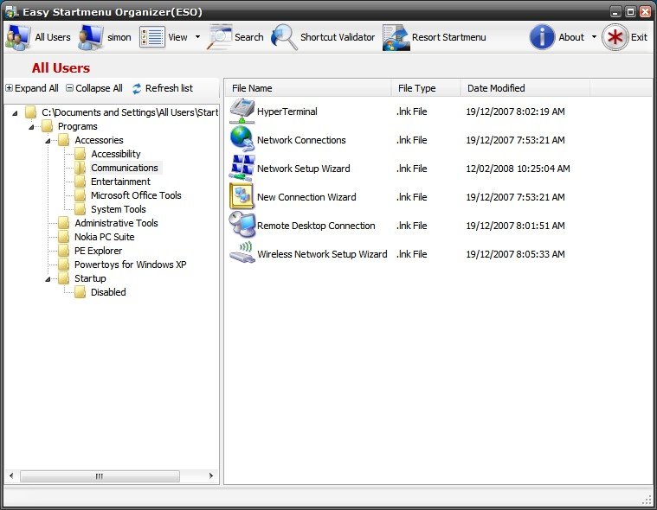The height and width of the screenshot is (510, 657).
Task: Click the app icon in title bar
Action: pos(12,11)
